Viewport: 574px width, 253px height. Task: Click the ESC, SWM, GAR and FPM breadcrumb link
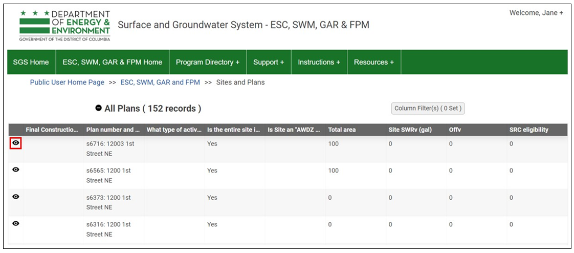click(160, 82)
